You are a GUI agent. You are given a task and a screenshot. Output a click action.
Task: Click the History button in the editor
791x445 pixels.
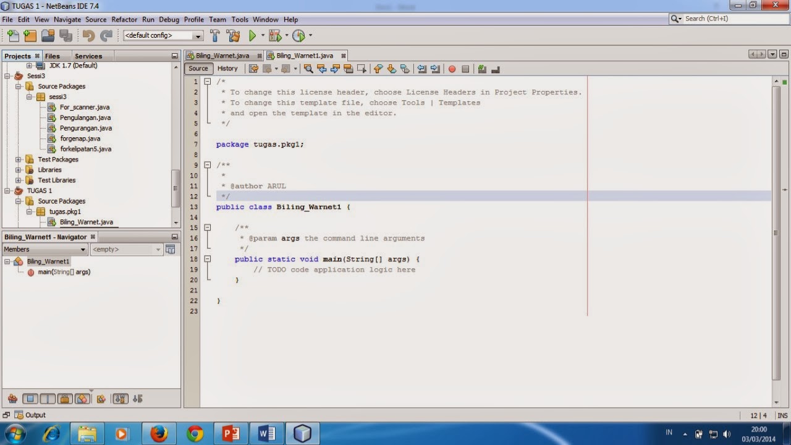[x=227, y=68]
